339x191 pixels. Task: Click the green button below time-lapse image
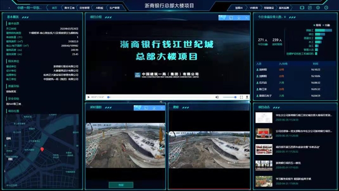121,185
